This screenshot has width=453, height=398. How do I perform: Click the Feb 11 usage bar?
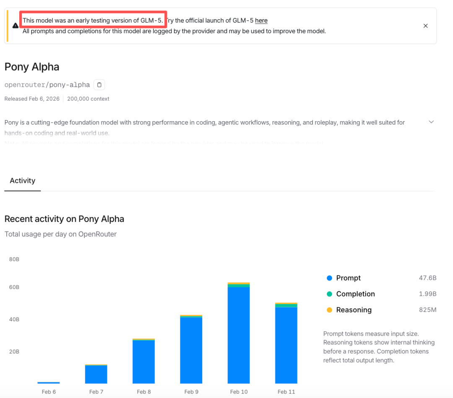[286, 343]
